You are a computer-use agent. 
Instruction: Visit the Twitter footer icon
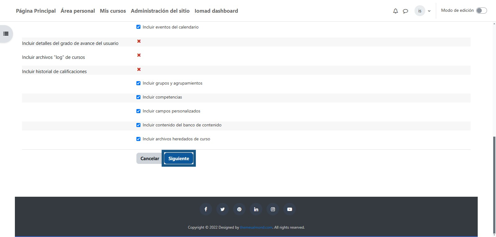click(x=223, y=209)
